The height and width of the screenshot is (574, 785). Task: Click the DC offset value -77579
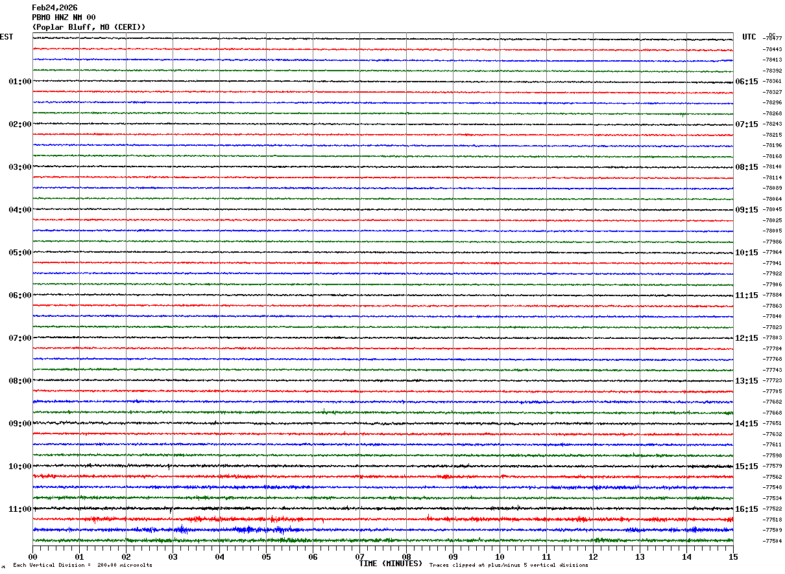(772, 466)
